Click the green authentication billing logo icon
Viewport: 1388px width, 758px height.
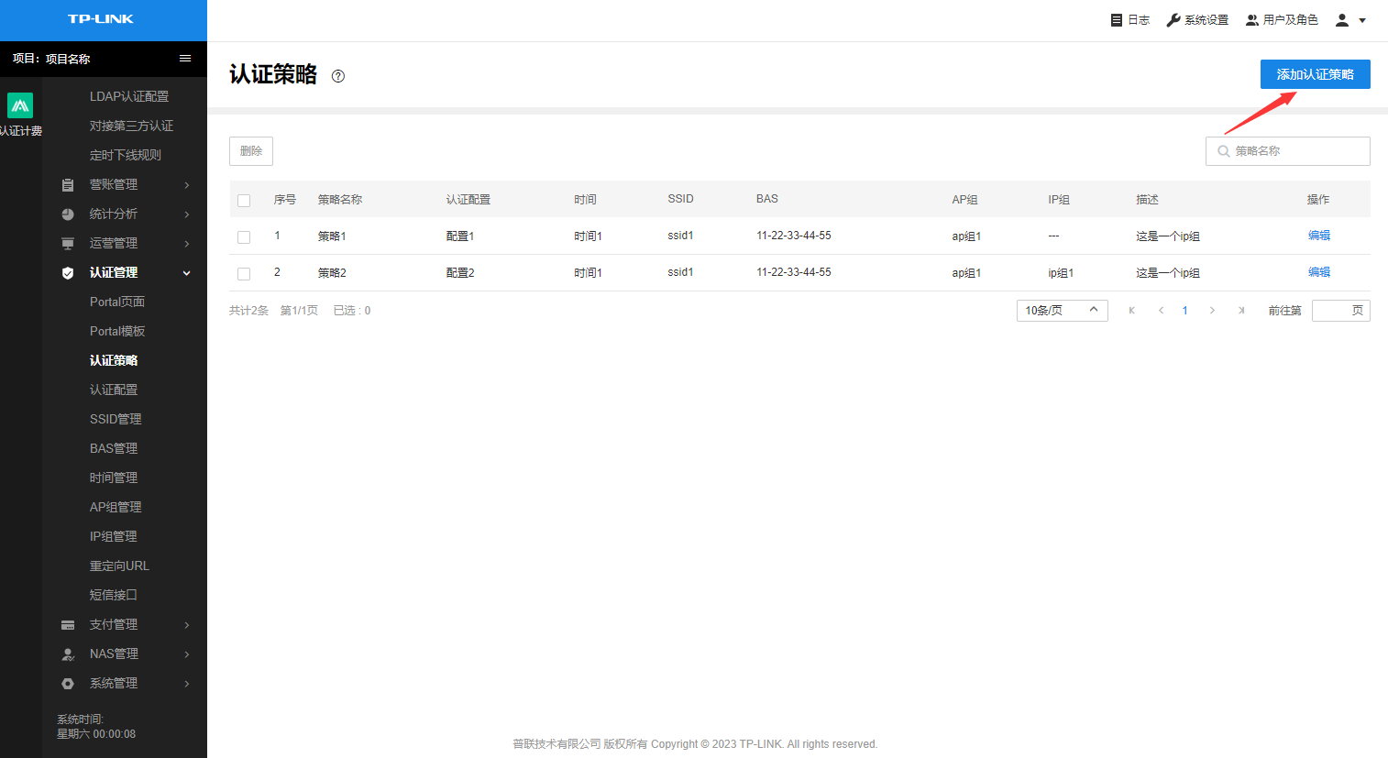click(x=20, y=105)
